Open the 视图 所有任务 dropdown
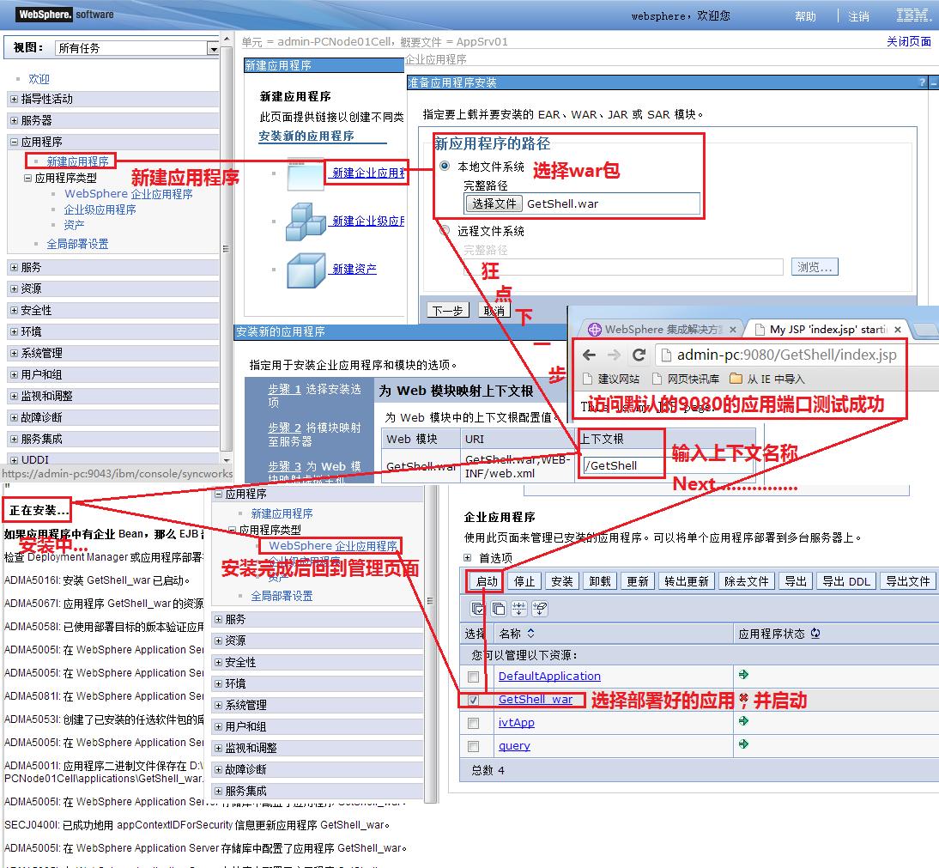The width and height of the screenshot is (939, 868). coord(137,48)
